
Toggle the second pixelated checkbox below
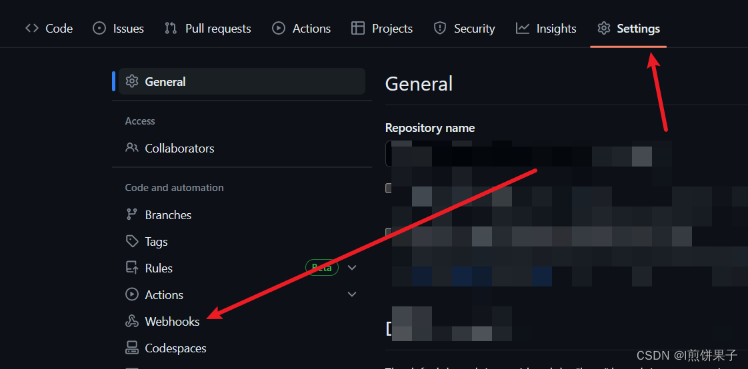pyautogui.click(x=389, y=232)
